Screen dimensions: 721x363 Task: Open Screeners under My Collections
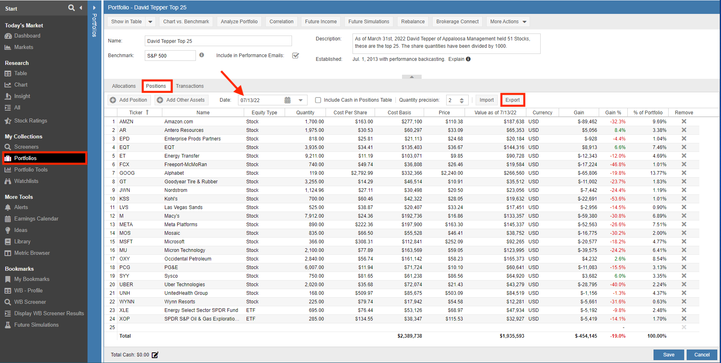pos(26,147)
